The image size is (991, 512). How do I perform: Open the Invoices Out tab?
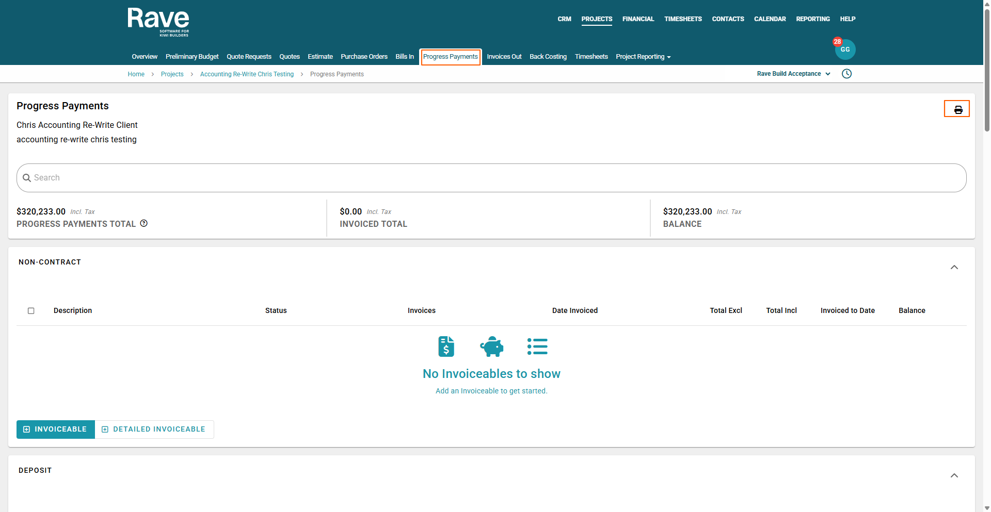point(504,57)
